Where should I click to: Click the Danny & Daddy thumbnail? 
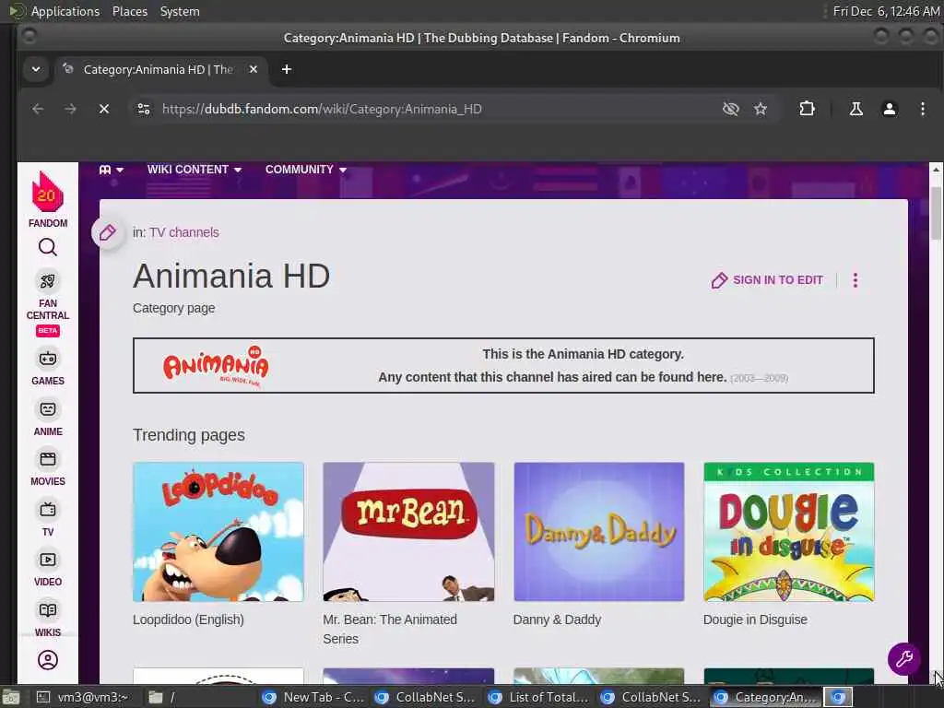click(598, 532)
